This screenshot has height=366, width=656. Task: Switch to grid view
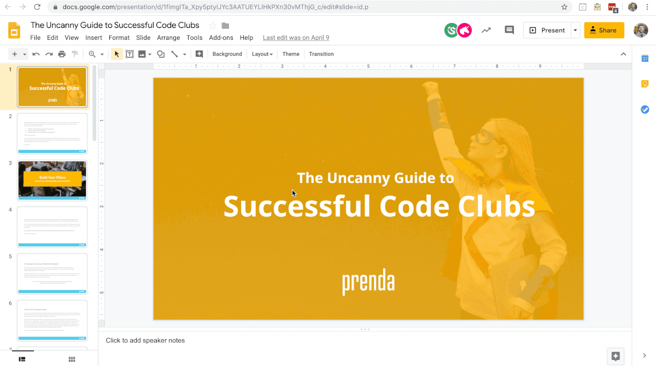(x=72, y=359)
